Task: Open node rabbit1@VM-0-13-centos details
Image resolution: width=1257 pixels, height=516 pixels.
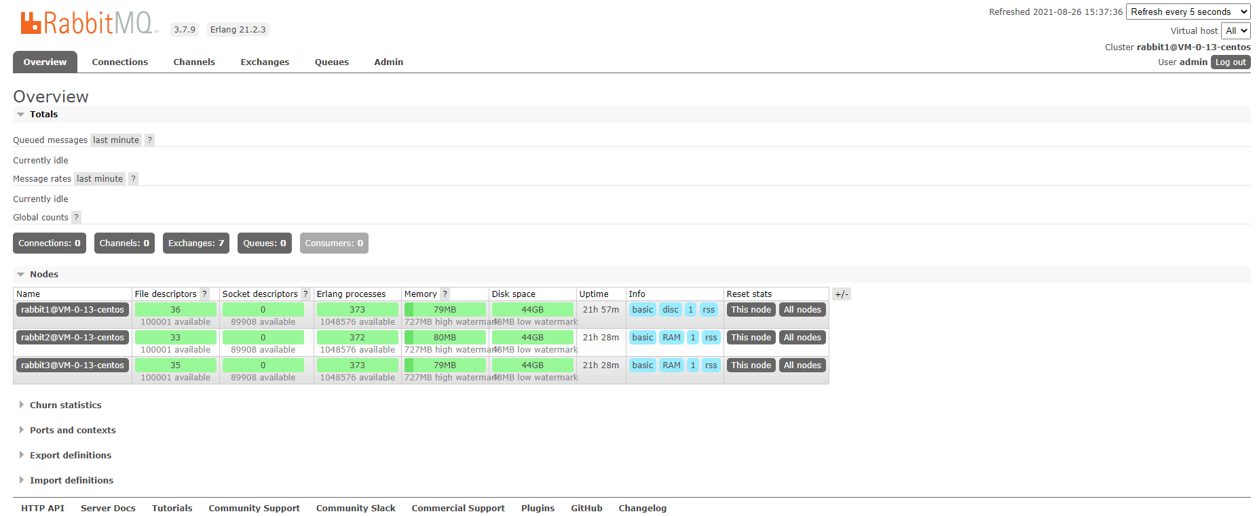Action: pyautogui.click(x=73, y=310)
